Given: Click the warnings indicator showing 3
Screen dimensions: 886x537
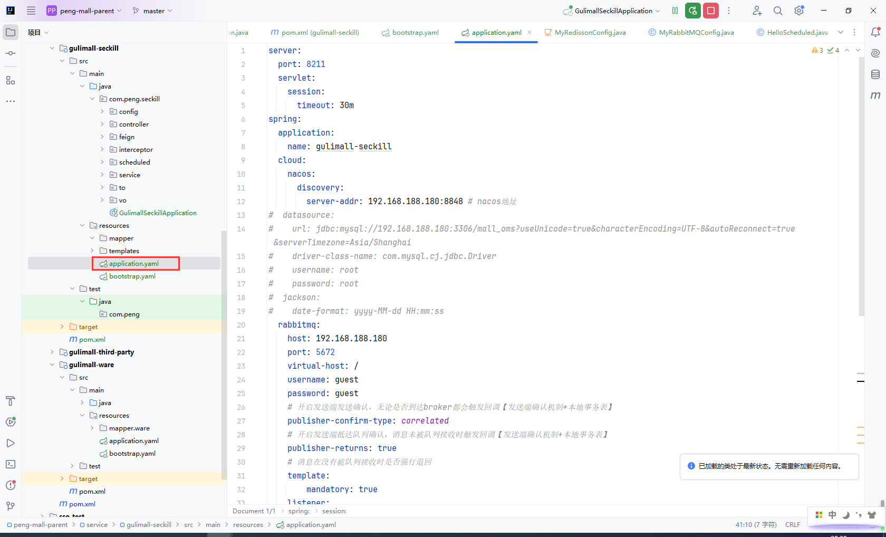Looking at the screenshot, I should point(817,50).
